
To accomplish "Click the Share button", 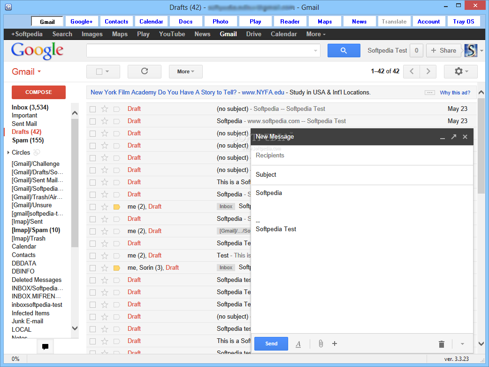I will [443, 50].
